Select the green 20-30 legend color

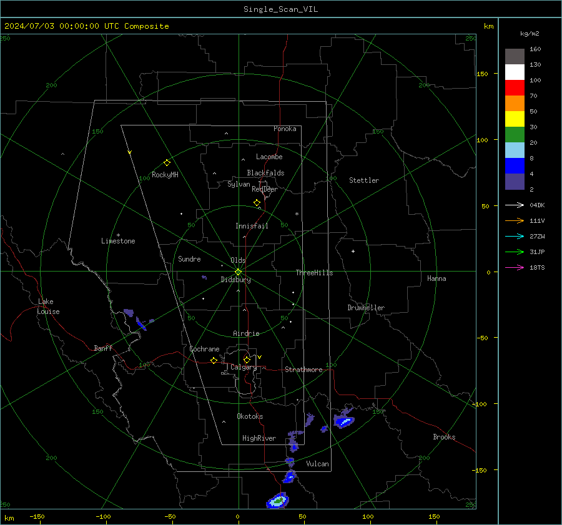(515, 135)
